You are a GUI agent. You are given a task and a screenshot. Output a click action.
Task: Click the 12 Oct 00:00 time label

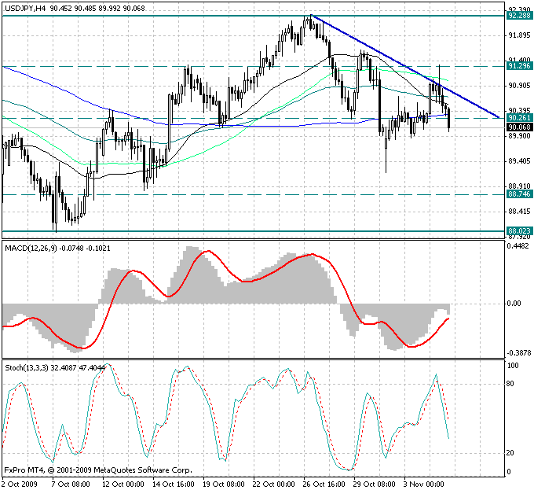pyautogui.click(x=123, y=484)
